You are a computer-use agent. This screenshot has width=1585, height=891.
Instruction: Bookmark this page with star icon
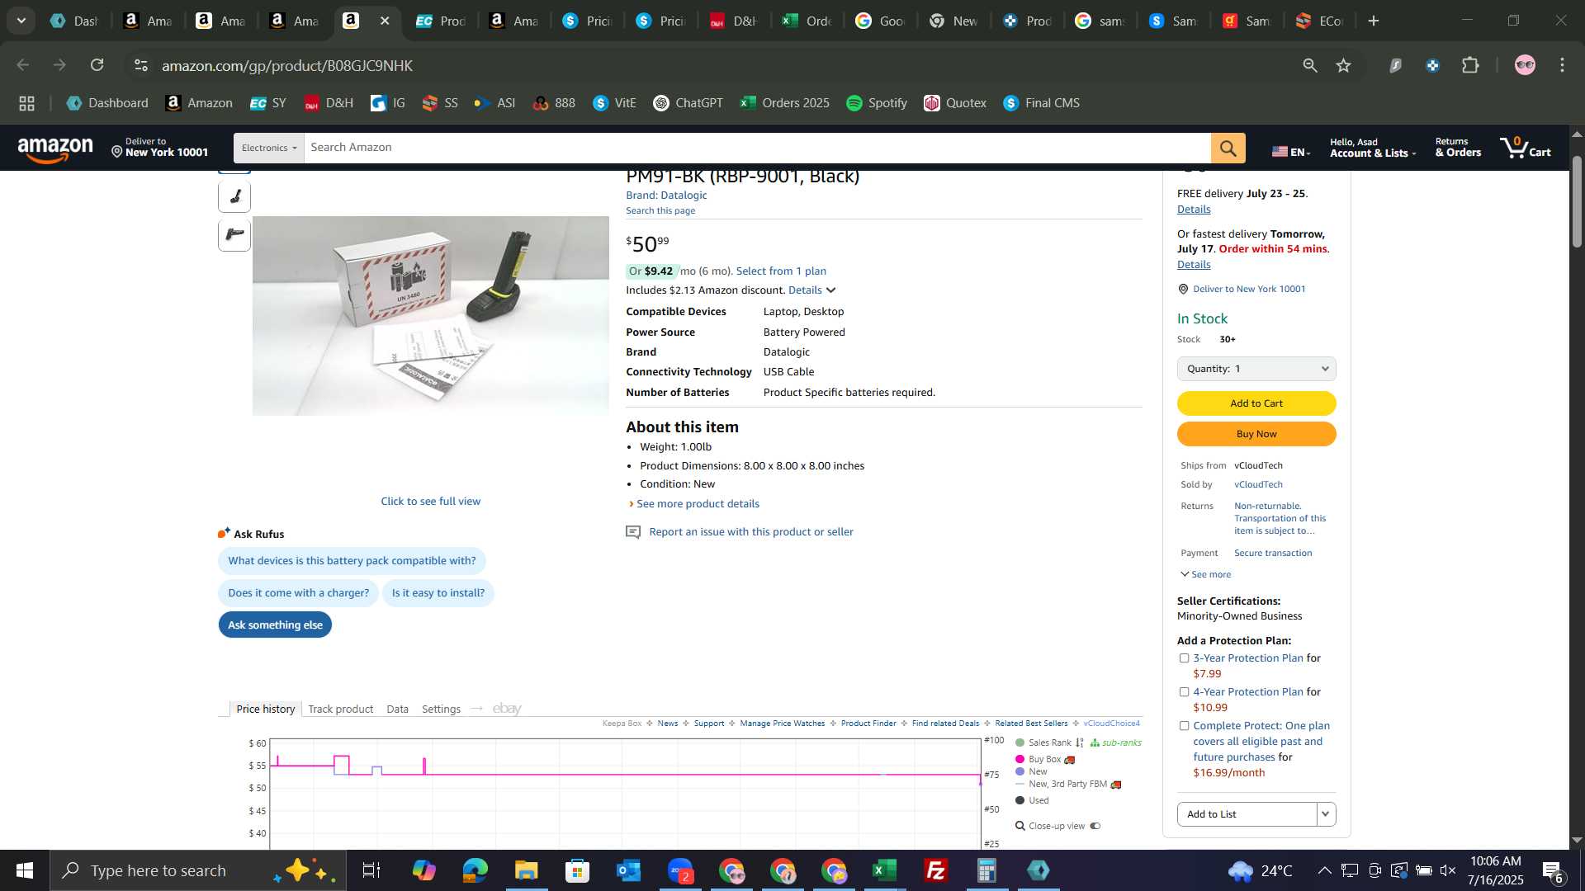click(x=1343, y=65)
